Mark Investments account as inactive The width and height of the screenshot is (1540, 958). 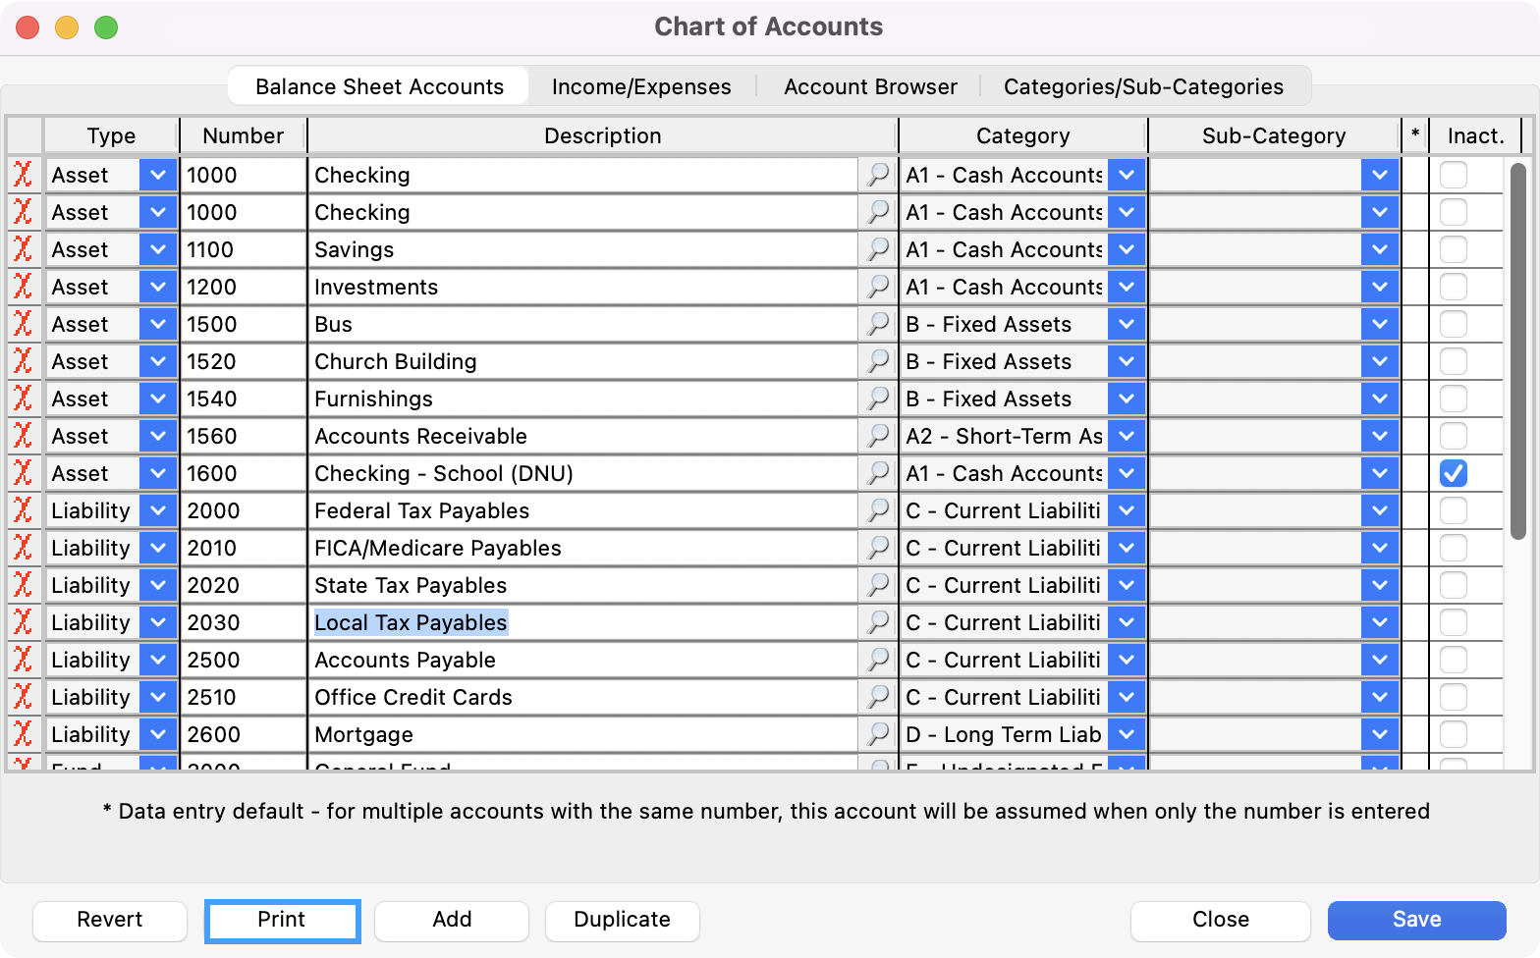click(x=1453, y=287)
